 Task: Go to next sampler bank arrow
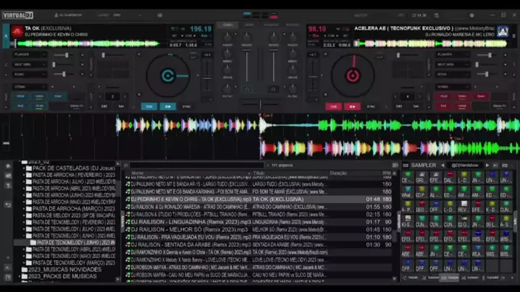[487, 166]
